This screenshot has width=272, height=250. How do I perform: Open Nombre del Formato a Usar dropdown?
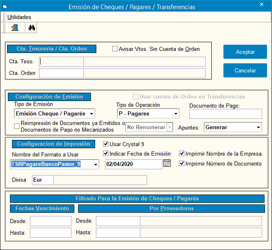(96, 164)
